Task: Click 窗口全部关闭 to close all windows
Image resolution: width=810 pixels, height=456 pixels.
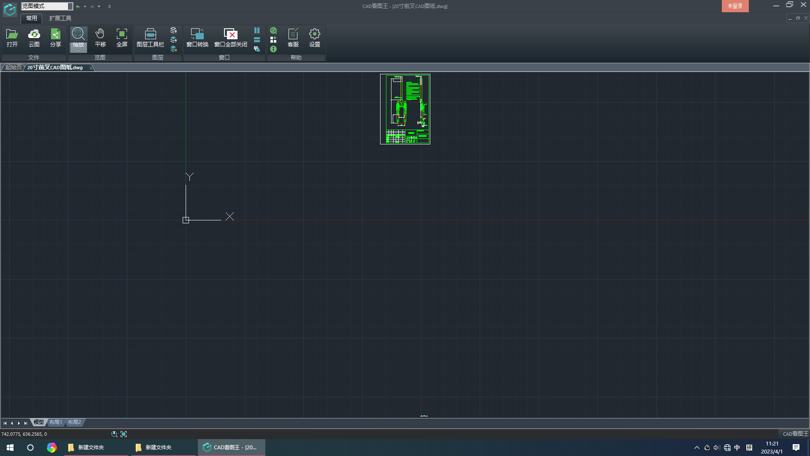Action: pyautogui.click(x=230, y=37)
